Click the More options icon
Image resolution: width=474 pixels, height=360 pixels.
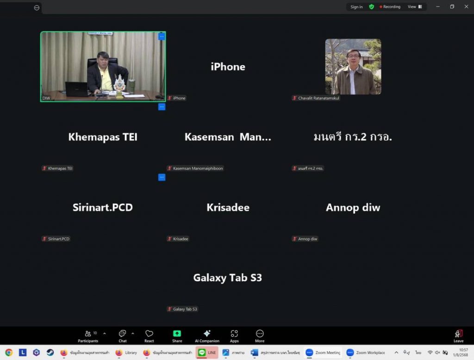260,336
